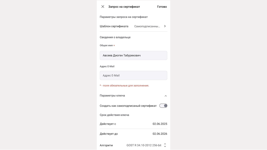Click the Сведения о владельце heading
Screen dimensions: 267x150
click(x=115, y=37)
